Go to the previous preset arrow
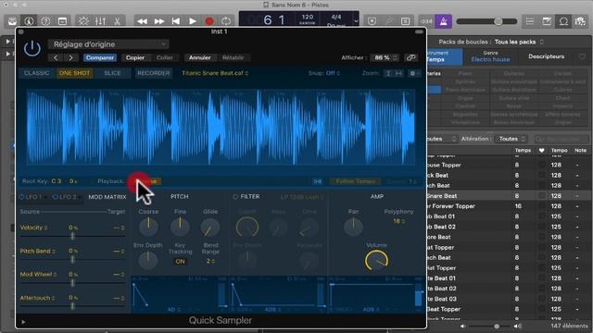The height and width of the screenshot is (333, 593). tap(56, 57)
